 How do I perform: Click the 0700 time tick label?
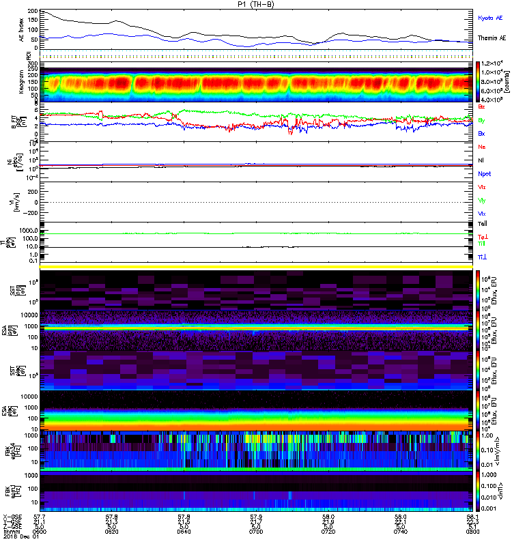pyautogui.click(x=256, y=532)
